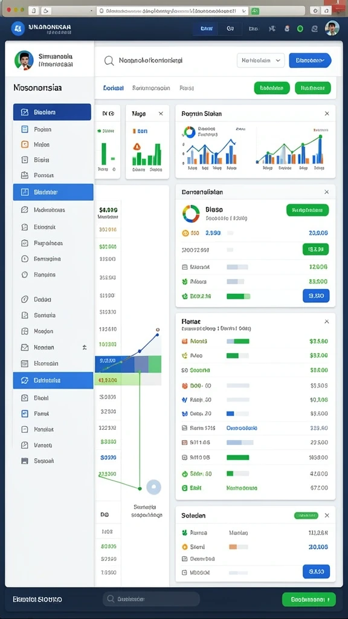348x619 pixels.
Task: Click the orange Mislon icon in sidebar
Action: pyautogui.click(x=24, y=144)
